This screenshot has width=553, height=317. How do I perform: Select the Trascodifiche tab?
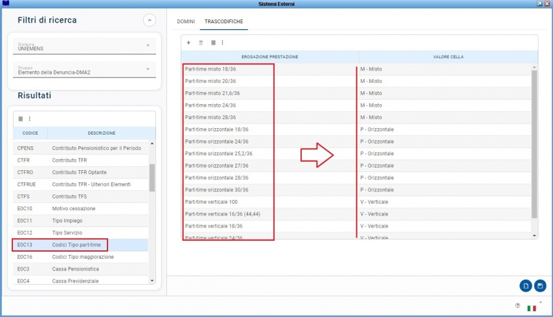coord(224,21)
